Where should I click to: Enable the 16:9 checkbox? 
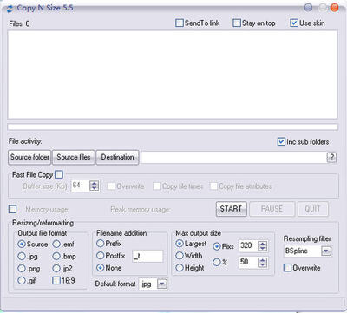[x=56, y=280]
